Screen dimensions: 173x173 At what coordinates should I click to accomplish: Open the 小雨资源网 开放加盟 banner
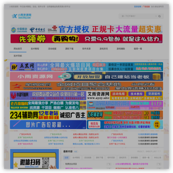coord(86,76)
